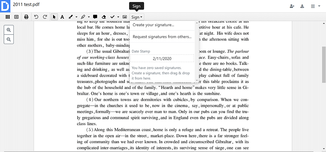Open the page thumbnails grid view
The image size is (326, 152).
tap(7, 17)
